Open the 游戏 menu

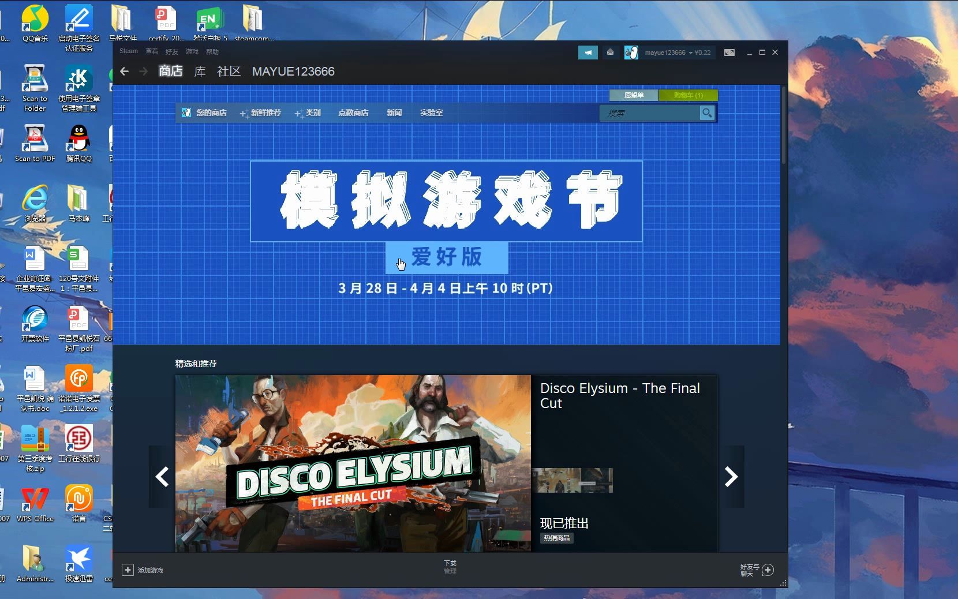192,51
